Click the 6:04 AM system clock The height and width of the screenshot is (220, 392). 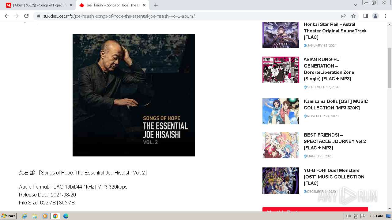(x=376, y=216)
